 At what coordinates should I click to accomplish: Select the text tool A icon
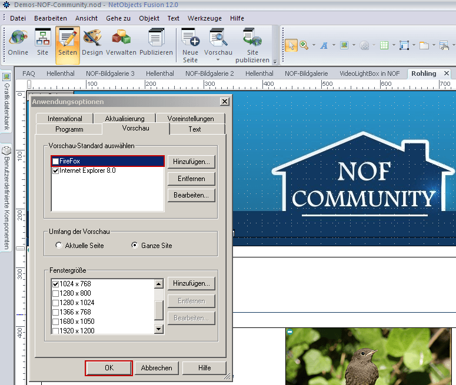324,45
